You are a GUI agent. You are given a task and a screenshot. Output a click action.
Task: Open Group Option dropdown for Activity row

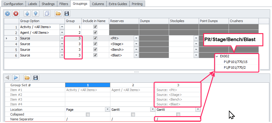pos(62,27)
